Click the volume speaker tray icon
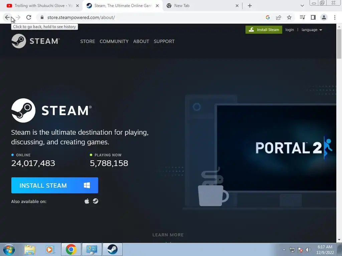Viewport: 342px width, 256px height. [x=308, y=250]
